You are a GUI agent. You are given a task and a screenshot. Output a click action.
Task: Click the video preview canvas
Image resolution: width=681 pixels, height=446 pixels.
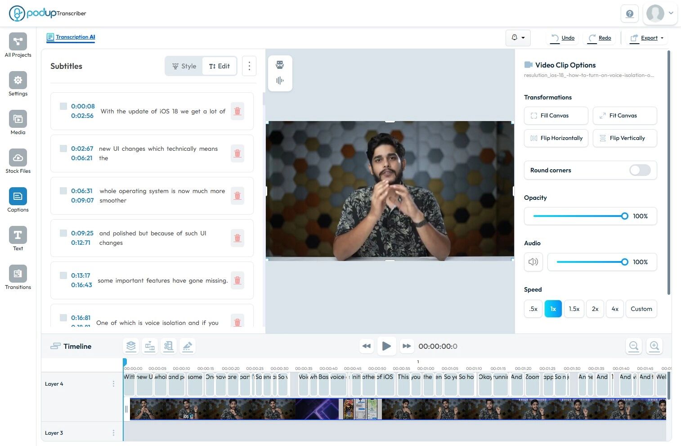click(390, 190)
